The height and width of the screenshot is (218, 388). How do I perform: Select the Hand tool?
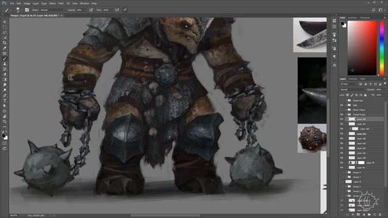[x=4, y=116]
